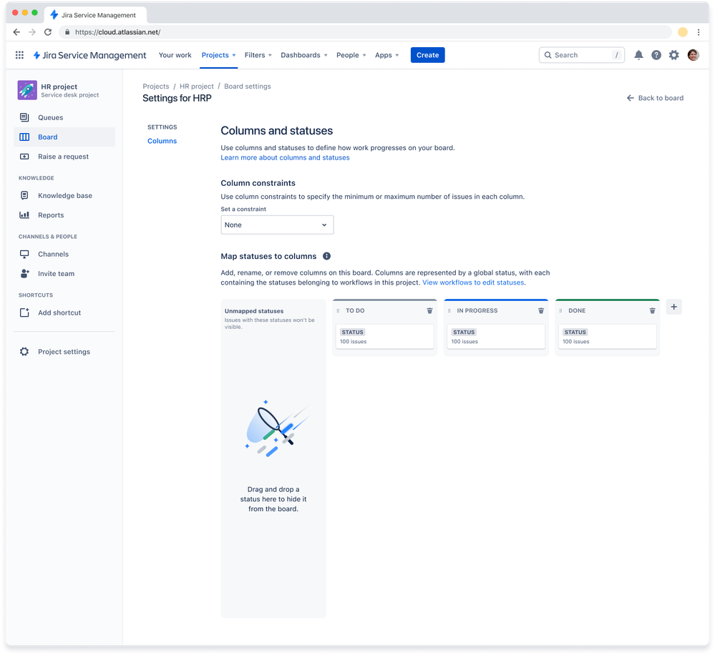Open the help question mark icon
This screenshot has width=715, height=655.
click(x=656, y=55)
